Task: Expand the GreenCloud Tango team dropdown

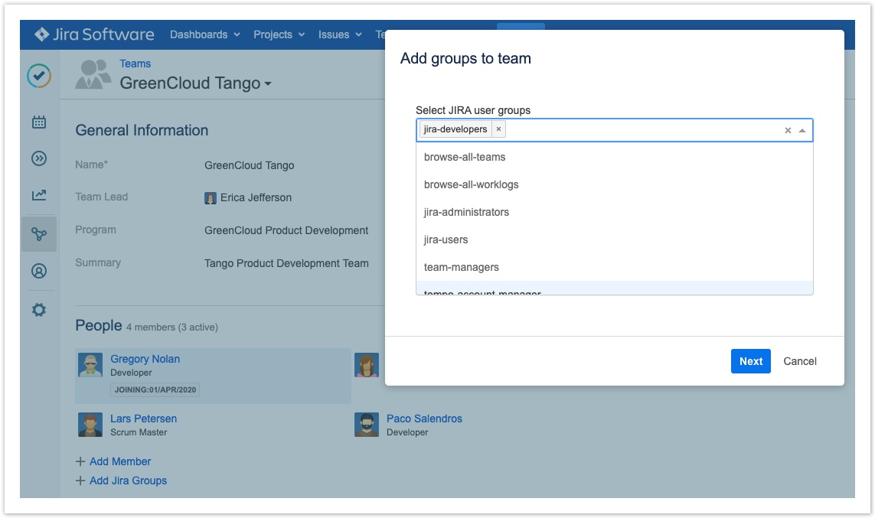Action: pyautogui.click(x=268, y=84)
